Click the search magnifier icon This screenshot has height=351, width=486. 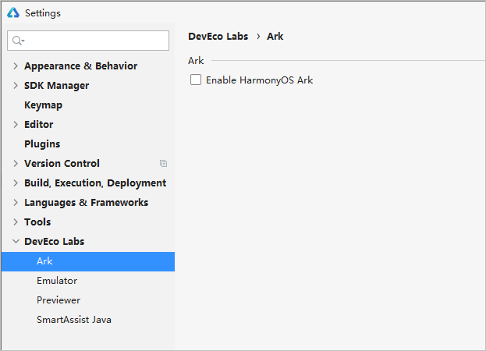coord(18,41)
